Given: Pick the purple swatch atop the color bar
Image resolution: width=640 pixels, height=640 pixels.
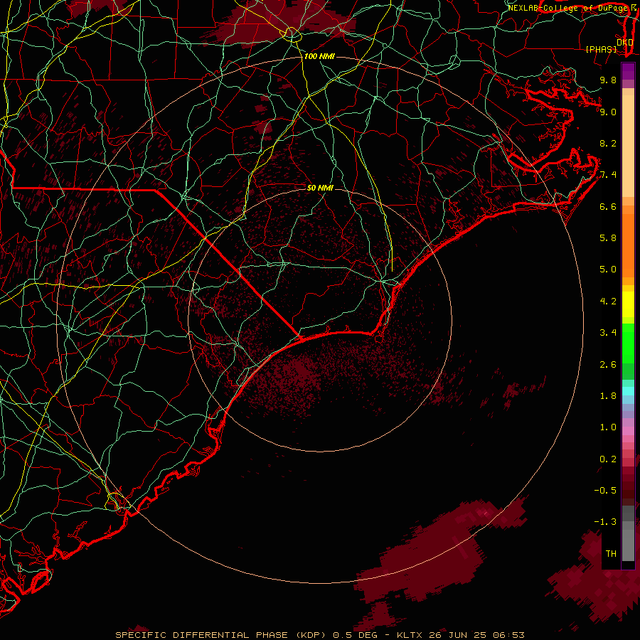Looking at the screenshot, I should pyautogui.click(x=628, y=71).
